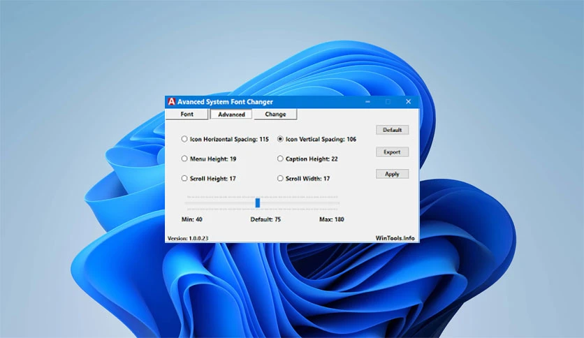This screenshot has width=584, height=338.
Task: Click the blue slider thumb
Action: pyautogui.click(x=257, y=203)
